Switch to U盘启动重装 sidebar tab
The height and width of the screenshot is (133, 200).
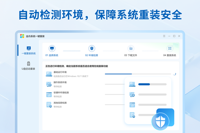(28, 66)
